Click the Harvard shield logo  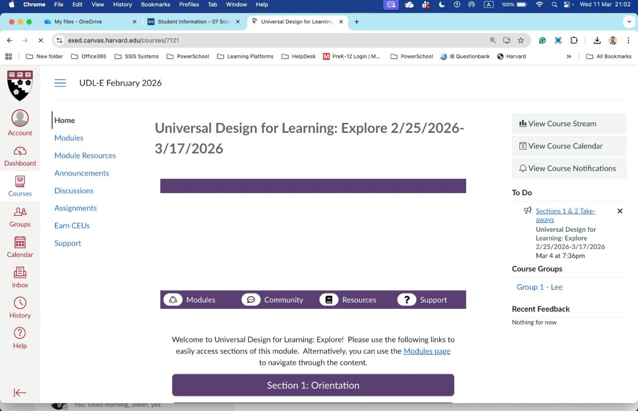pos(20,86)
